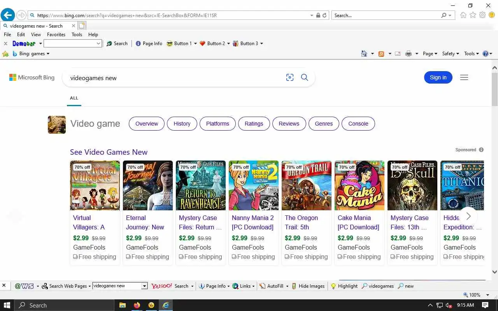Open the Favorites menu
Viewport: 498px width, 311px height.
[56, 34]
